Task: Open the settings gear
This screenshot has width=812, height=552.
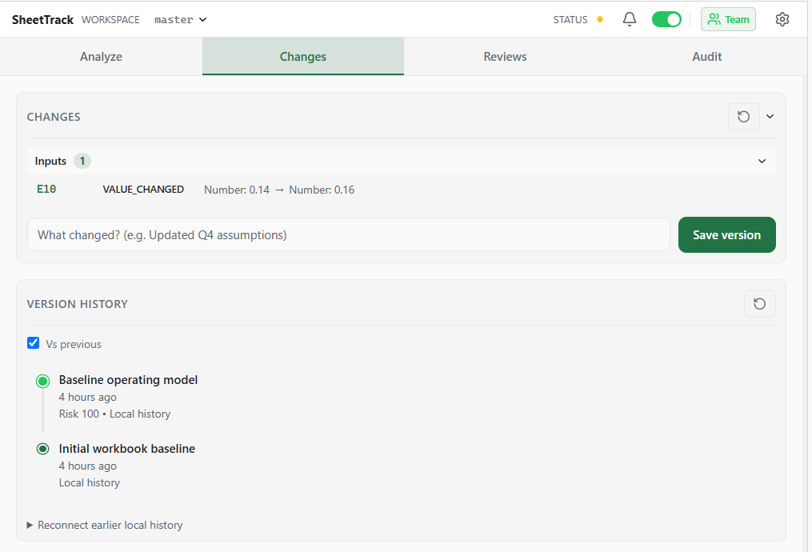Action: coord(782,20)
